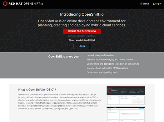Image resolution: width=164 pixels, height=122 pixels.
Task: Click 'Dashboards and reporting tools' bullet
Action: point(102,73)
